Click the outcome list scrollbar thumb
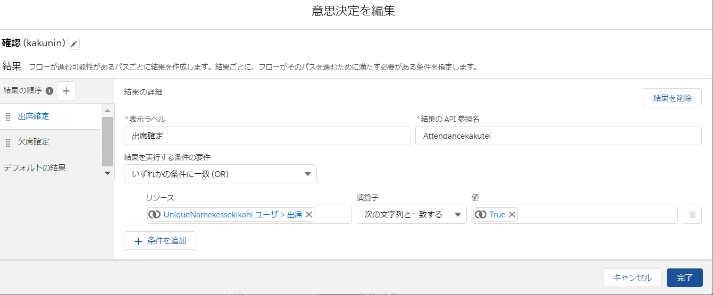The image size is (713, 295). [x=107, y=142]
